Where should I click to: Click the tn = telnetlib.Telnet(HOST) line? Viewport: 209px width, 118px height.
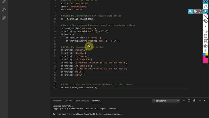78,19
